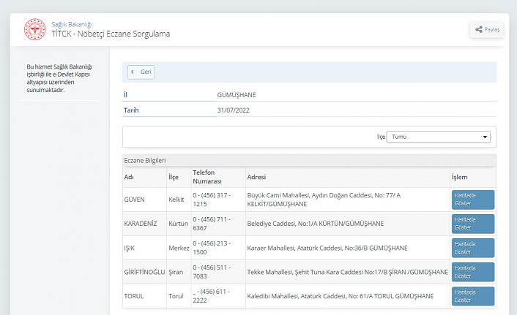Click the Eczane Bilgileri table caption
The height and width of the screenshot is (315, 517).
pyautogui.click(x=145, y=160)
